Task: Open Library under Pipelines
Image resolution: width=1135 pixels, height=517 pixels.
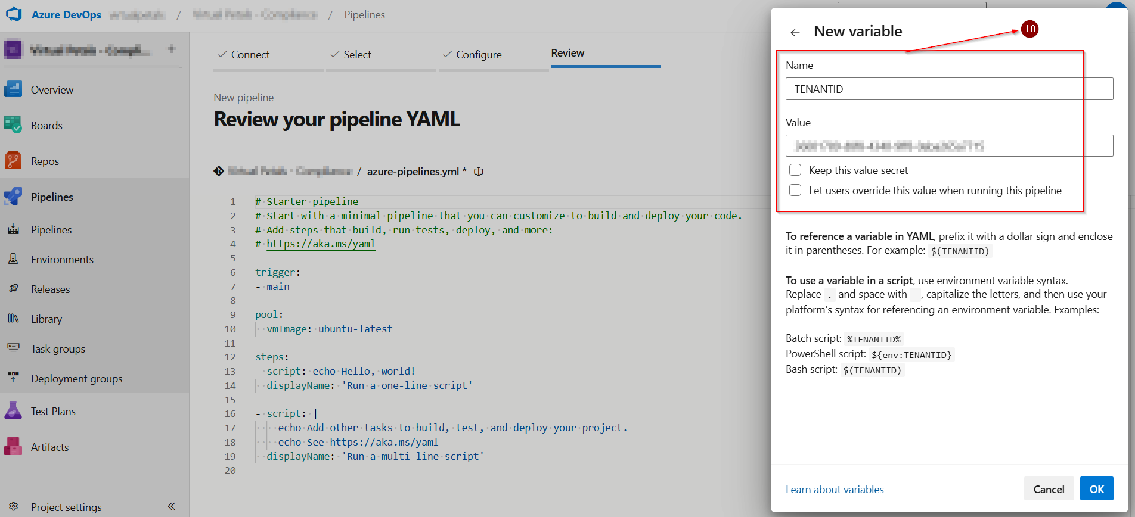Action: (x=46, y=319)
